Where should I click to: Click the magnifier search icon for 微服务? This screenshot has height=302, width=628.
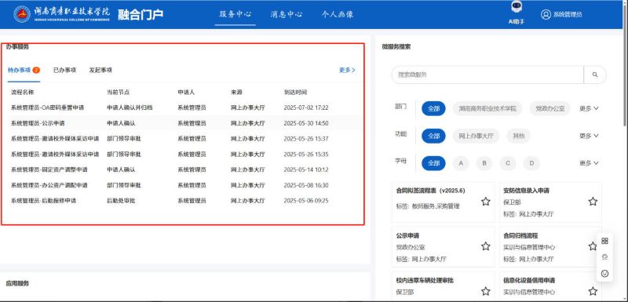click(x=595, y=75)
